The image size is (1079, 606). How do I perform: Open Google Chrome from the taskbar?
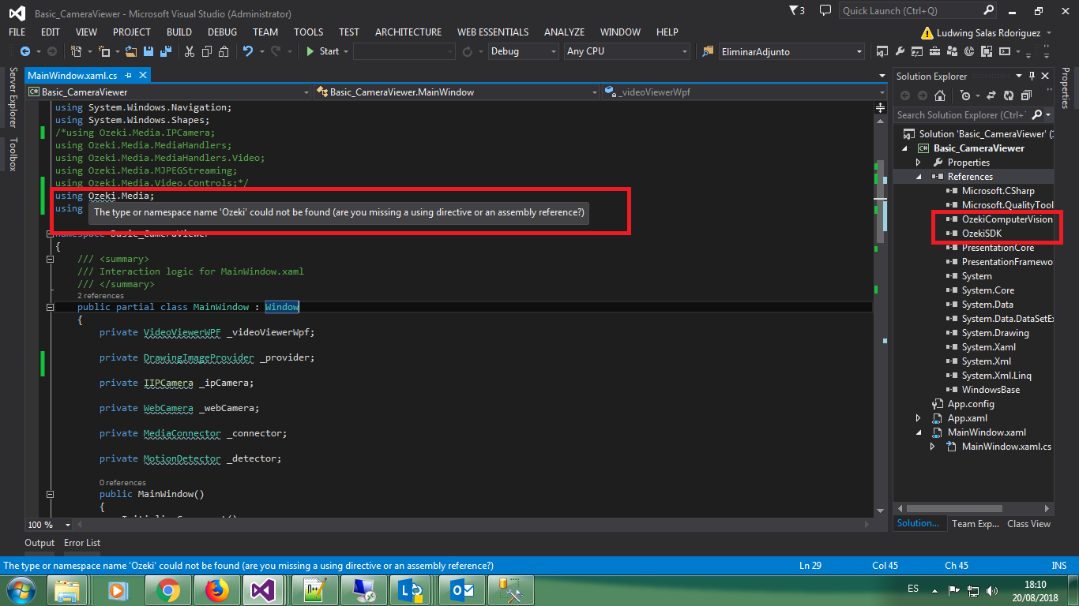(x=167, y=589)
